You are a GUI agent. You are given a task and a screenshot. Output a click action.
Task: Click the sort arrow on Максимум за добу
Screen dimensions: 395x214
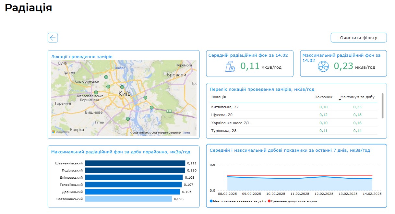coord(340,100)
